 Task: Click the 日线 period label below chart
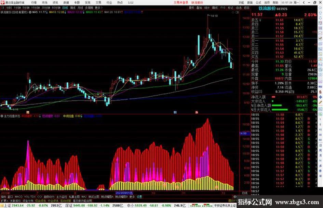pyautogui.click(x=244, y=193)
